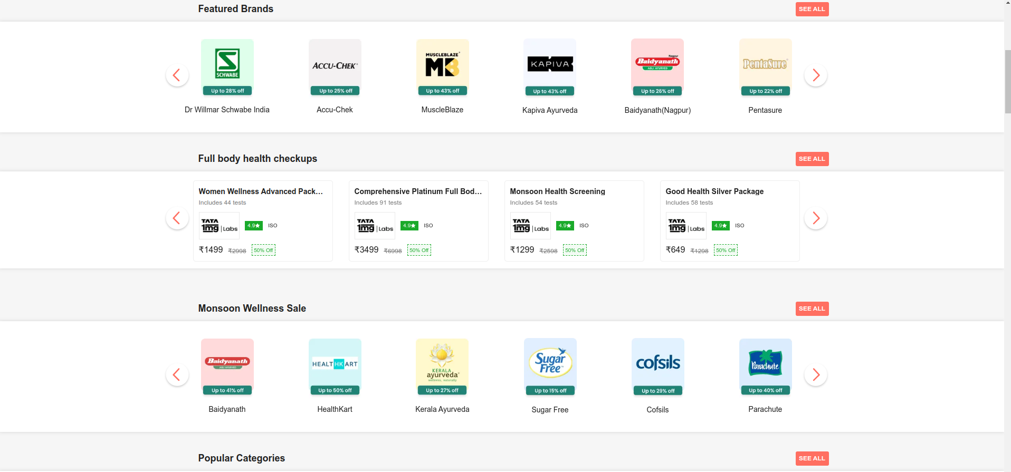Click Tata 1mg Labs logo on Good Health Silver card

(686, 226)
